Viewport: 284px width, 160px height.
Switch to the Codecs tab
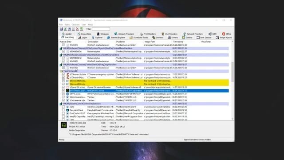tap(187, 37)
